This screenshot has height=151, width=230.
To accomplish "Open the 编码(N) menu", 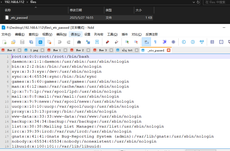I will 61,34.
